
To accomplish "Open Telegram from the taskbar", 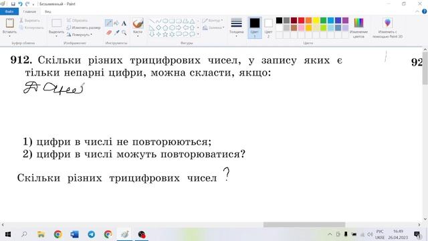I will pos(91,234).
